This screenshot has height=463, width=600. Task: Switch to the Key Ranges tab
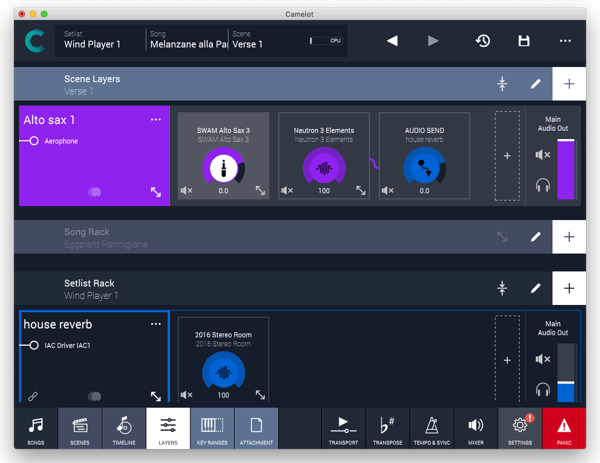(212, 428)
